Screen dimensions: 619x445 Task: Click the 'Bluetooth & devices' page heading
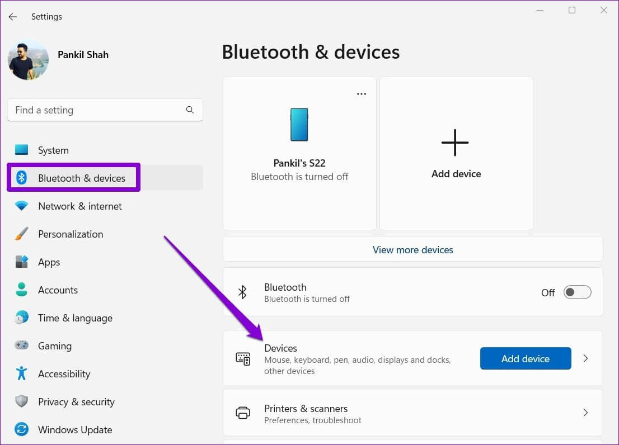coord(311,52)
